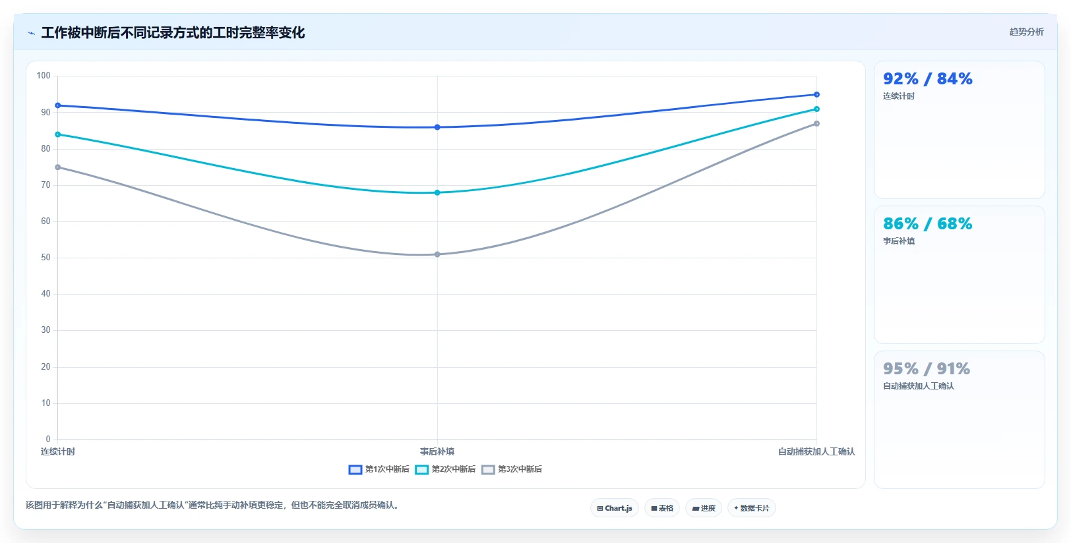Image resolution: width=1071 pixels, height=543 pixels.
Task: Click the x-axis label 事后补填
Action: 437,451
